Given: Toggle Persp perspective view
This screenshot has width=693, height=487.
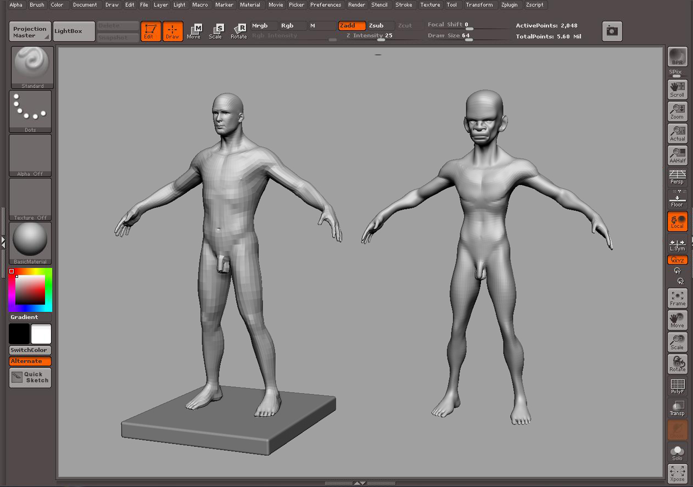Looking at the screenshot, I should tap(677, 177).
